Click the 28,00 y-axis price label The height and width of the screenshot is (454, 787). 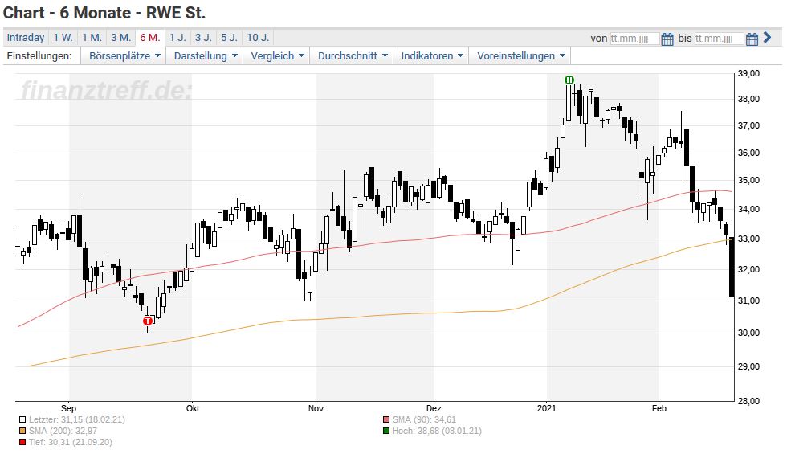[x=748, y=401]
